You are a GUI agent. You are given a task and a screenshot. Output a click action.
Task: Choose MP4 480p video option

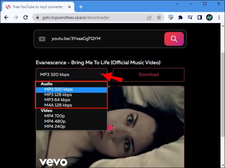click(71, 121)
